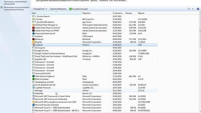Viewport: 201px width, 113px height.
Task: Click the BitTorrent Inc. publisher cell
Action: (x=88, y=19)
